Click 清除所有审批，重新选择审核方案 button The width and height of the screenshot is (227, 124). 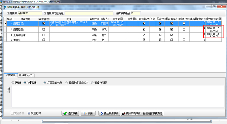142,113
